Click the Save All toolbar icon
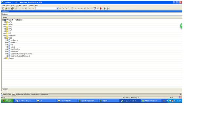This screenshot has width=224, height=126. coord(12,9)
